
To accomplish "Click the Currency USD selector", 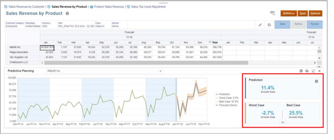I will pos(46,25).
